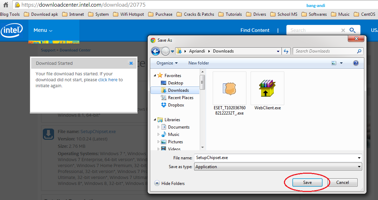Open the CentOS bookmark folder
Viewport: 378px width, 200px height.
[x=365, y=14]
